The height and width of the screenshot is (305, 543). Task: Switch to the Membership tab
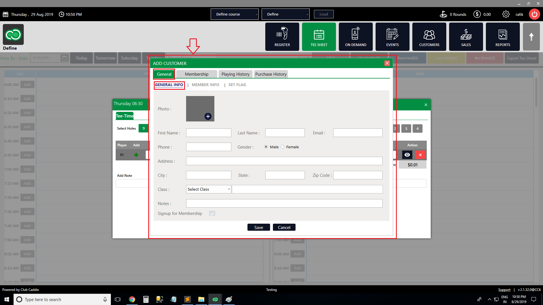pyautogui.click(x=197, y=74)
